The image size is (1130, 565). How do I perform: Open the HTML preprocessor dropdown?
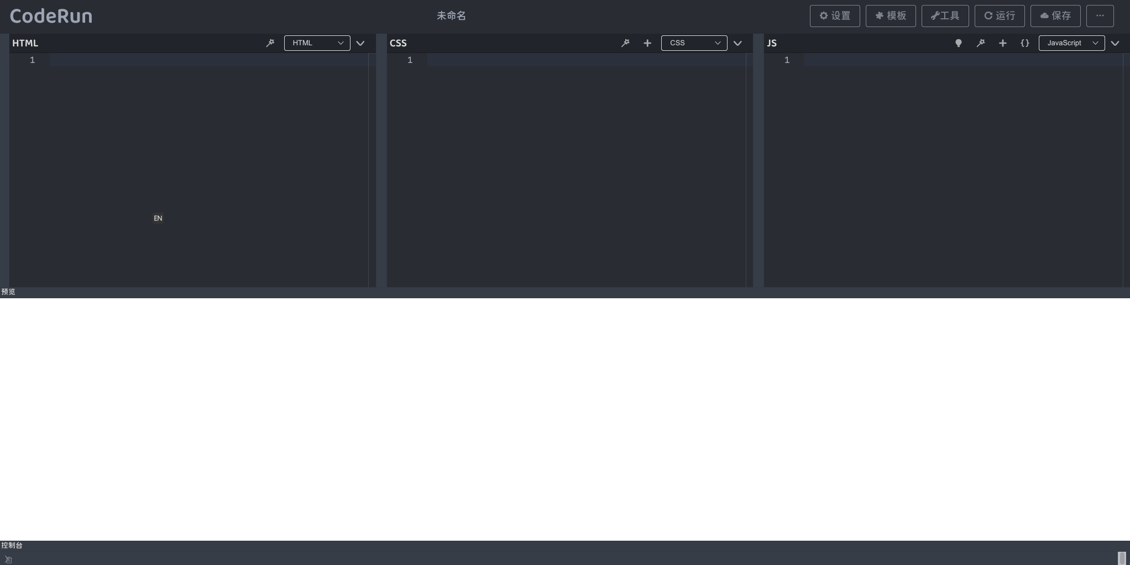tap(317, 43)
